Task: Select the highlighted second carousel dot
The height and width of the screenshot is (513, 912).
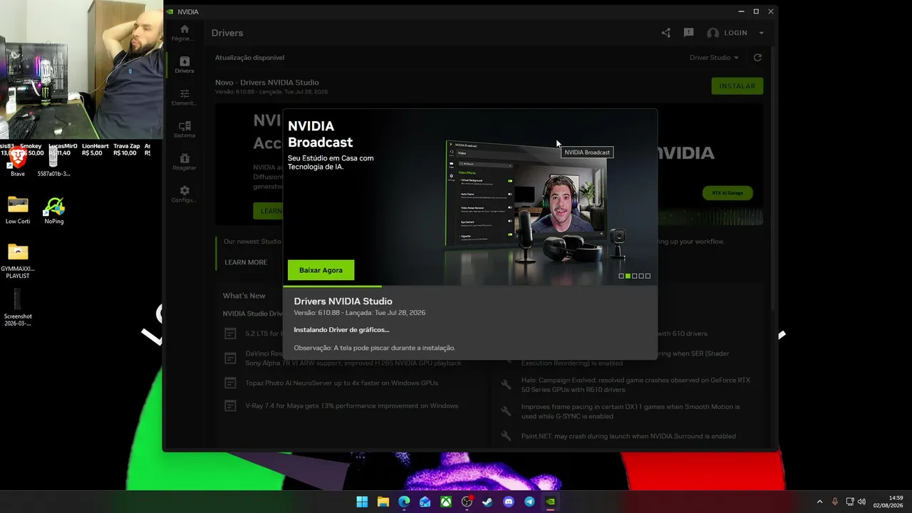Action: tap(628, 276)
